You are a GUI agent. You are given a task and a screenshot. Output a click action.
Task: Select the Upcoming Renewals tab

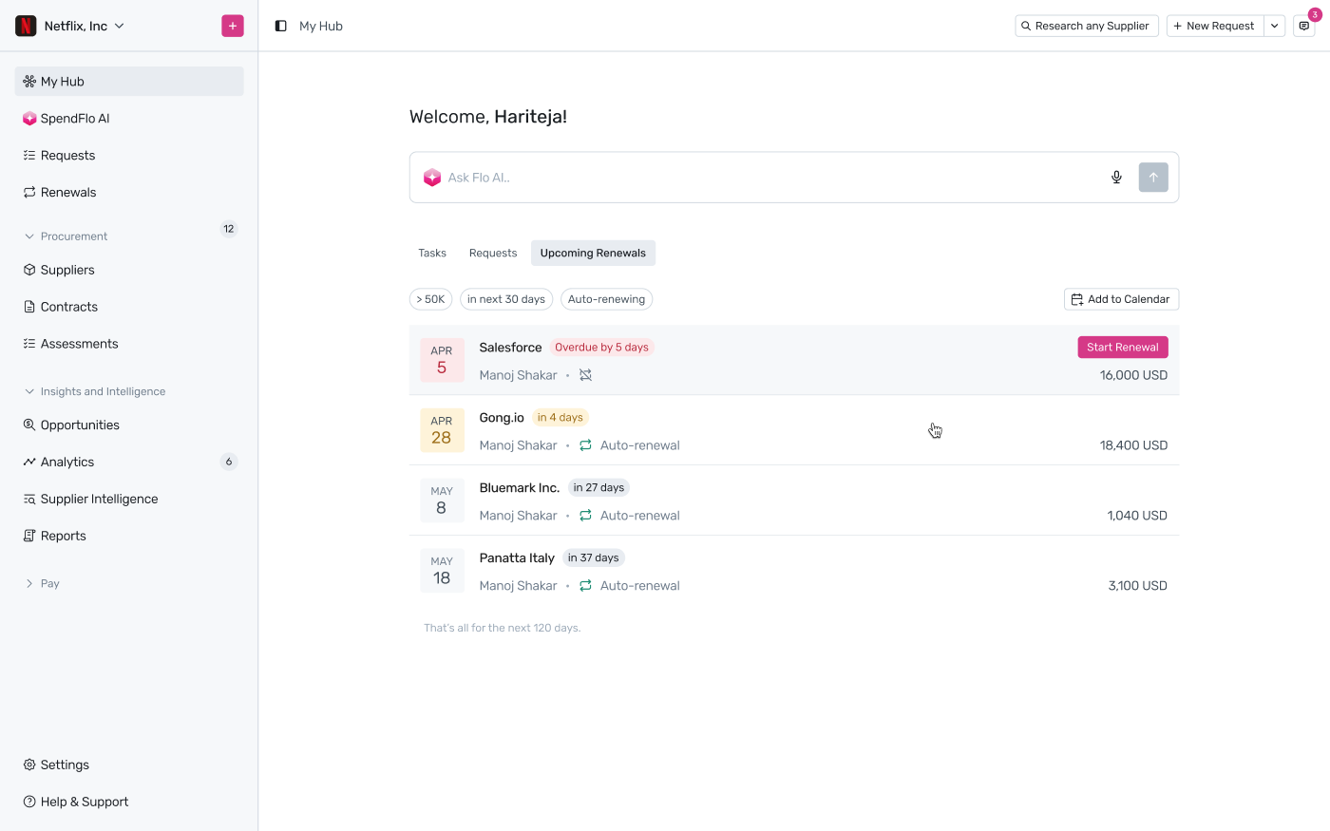(x=593, y=254)
